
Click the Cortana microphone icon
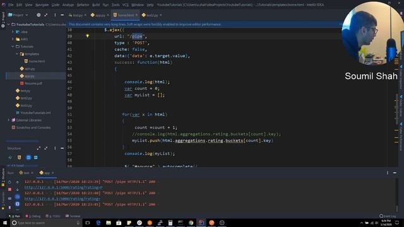click(78, 223)
